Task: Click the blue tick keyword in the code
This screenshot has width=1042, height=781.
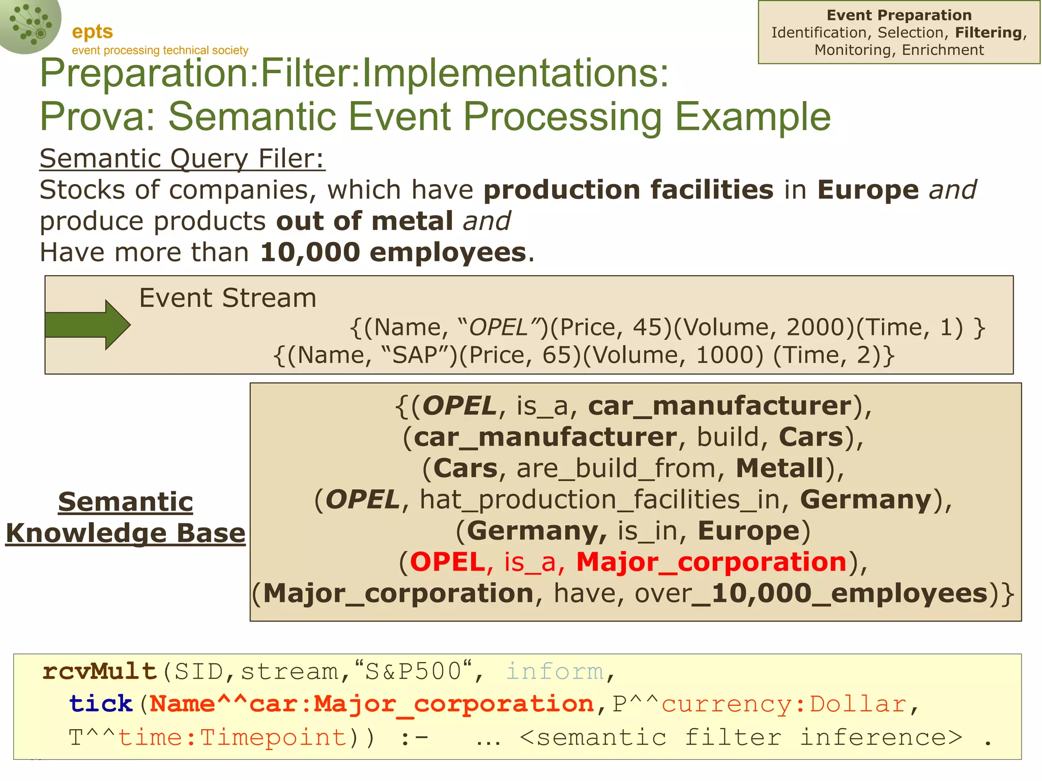Action: point(101,704)
